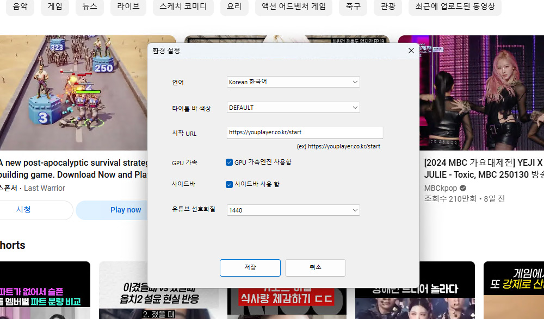This screenshot has width=544, height=319.
Task: Click the 시작 URL input field
Action: pos(305,133)
